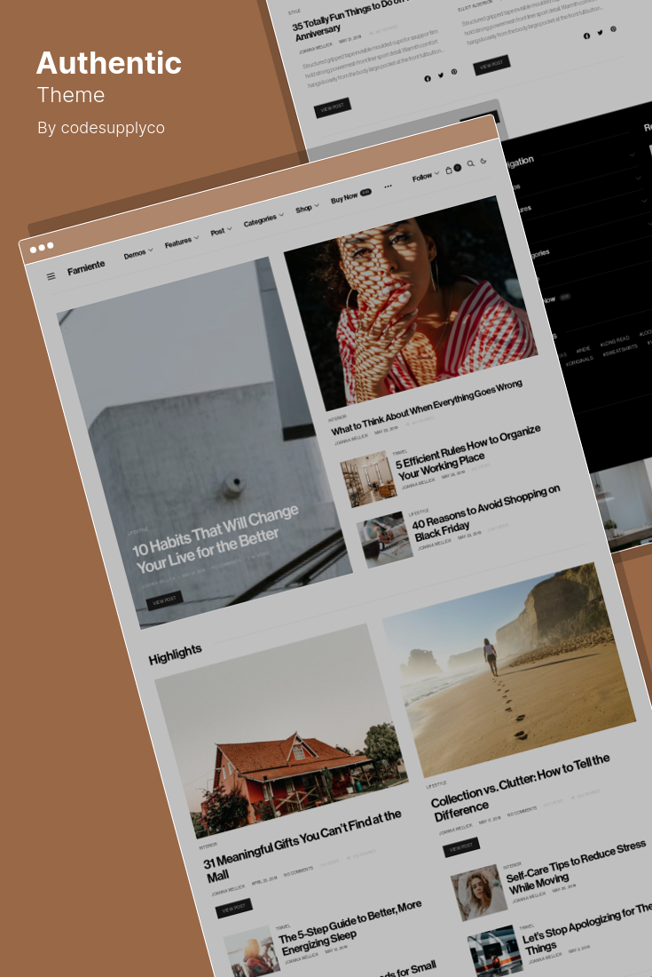Expand first chevron in dark navigation panel
This screenshot has width=652, height=977.
[632, 155]
